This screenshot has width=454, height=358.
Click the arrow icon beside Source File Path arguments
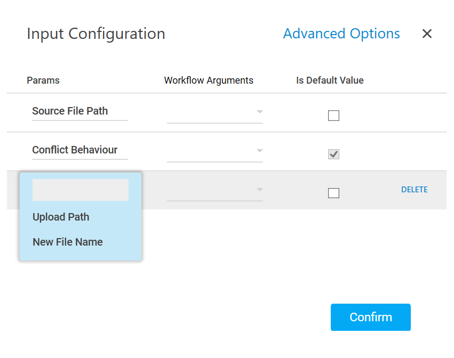(x=260, y=112)
